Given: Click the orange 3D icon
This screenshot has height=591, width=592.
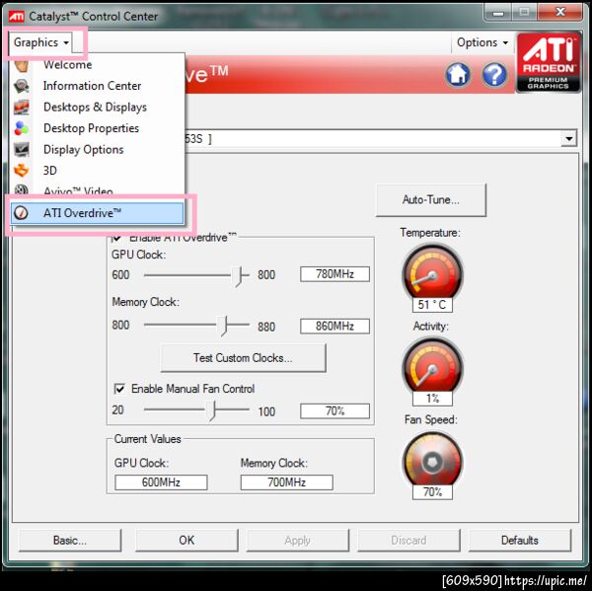Looking at the screenshot, I should [x=22, y=171].
